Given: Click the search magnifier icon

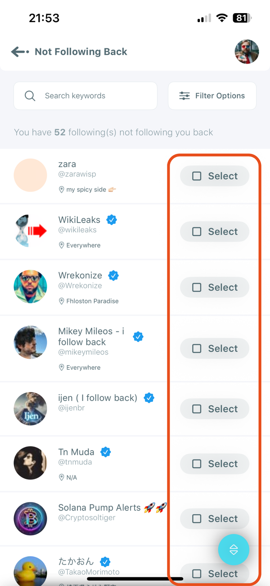Looking at the screenshot, I should click(x=30, y=96).
